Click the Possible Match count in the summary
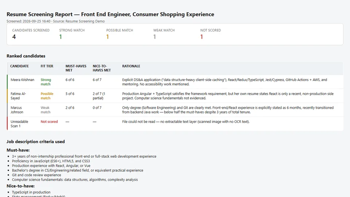 point(108,37)
